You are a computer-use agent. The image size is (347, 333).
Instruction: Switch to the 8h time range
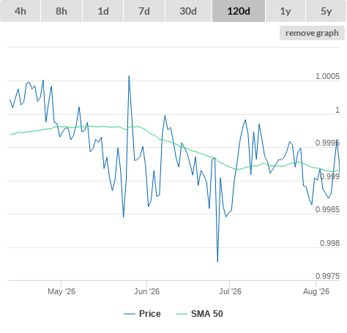(61, 11)
